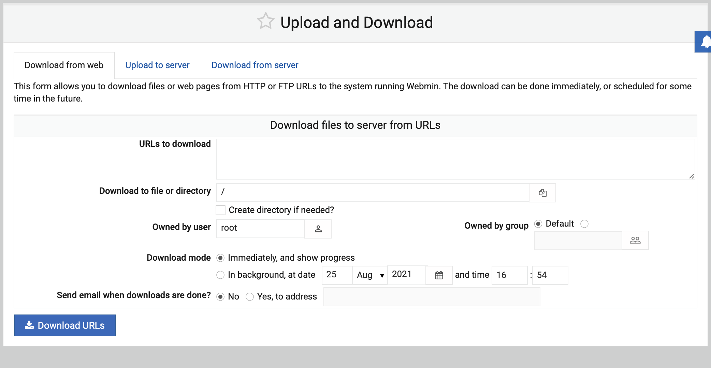This screenshot has height=368, width=711.
Task: Grab the URLs textarea resize handle
Action: [x=692, y=176]
